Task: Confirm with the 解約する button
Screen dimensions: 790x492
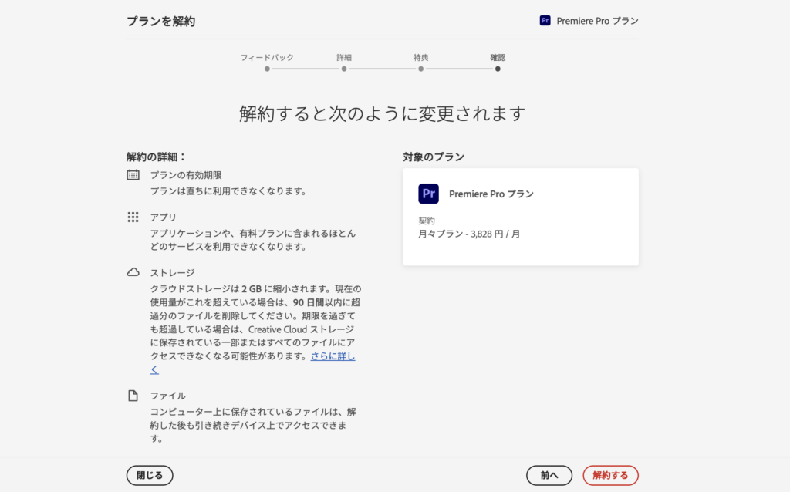Action: pos(611,475)
